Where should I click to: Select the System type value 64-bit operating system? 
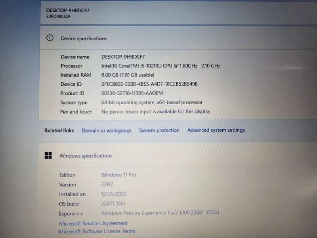click(152, 102)
